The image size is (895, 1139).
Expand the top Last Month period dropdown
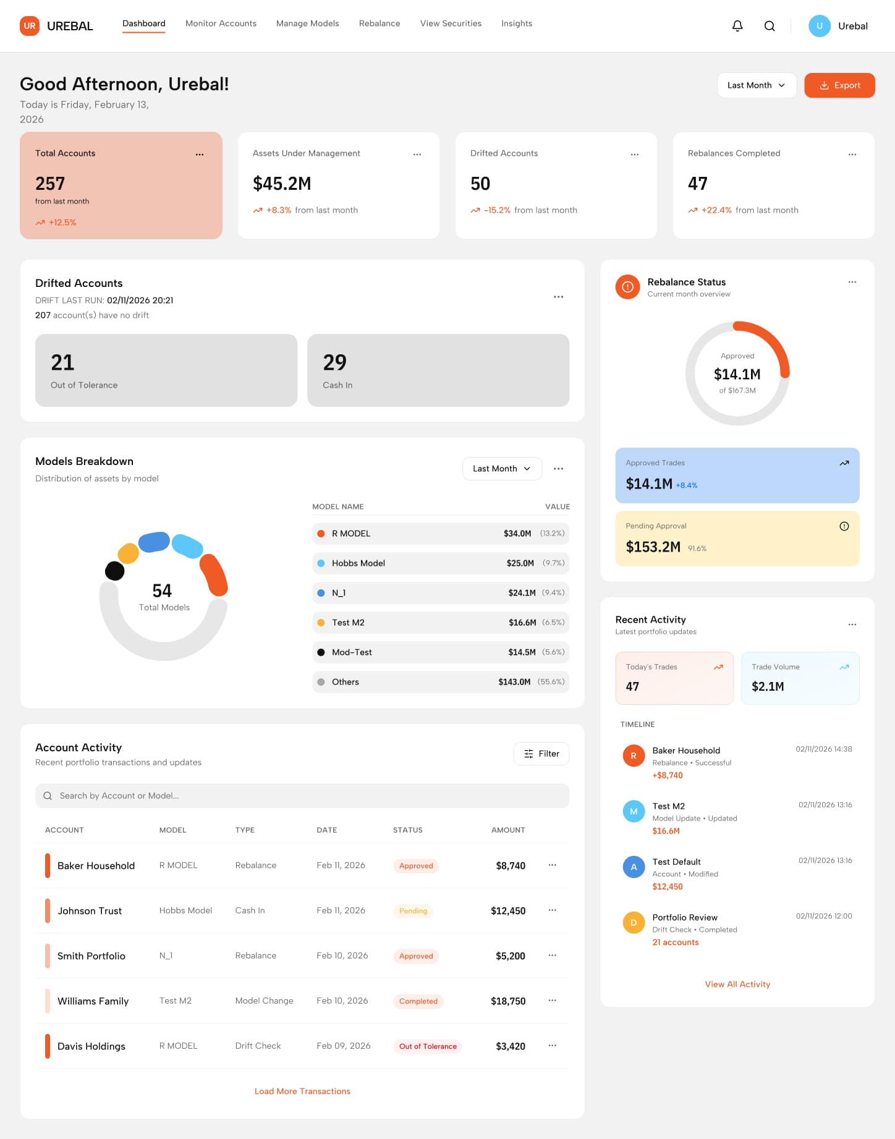coord(757,85)
